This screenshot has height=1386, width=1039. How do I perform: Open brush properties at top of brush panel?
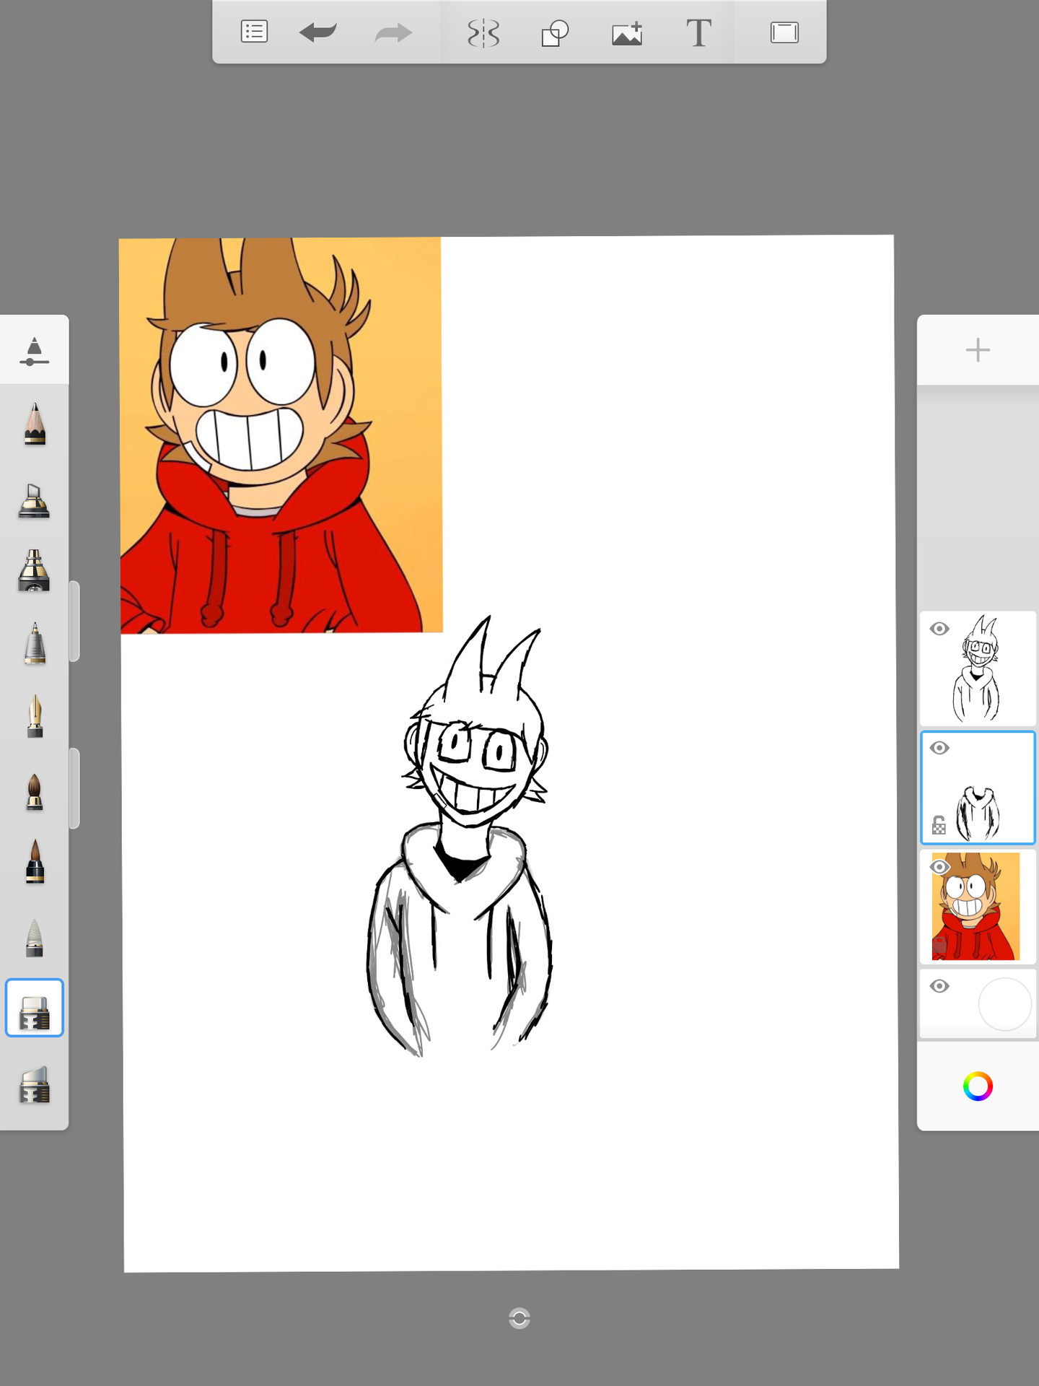34,351
